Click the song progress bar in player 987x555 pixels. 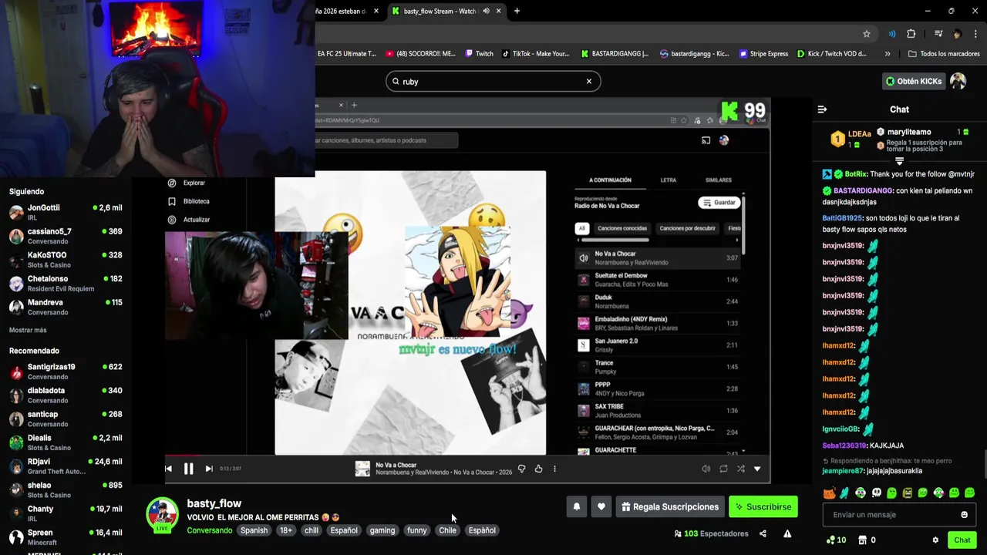(x=467, y=455)
